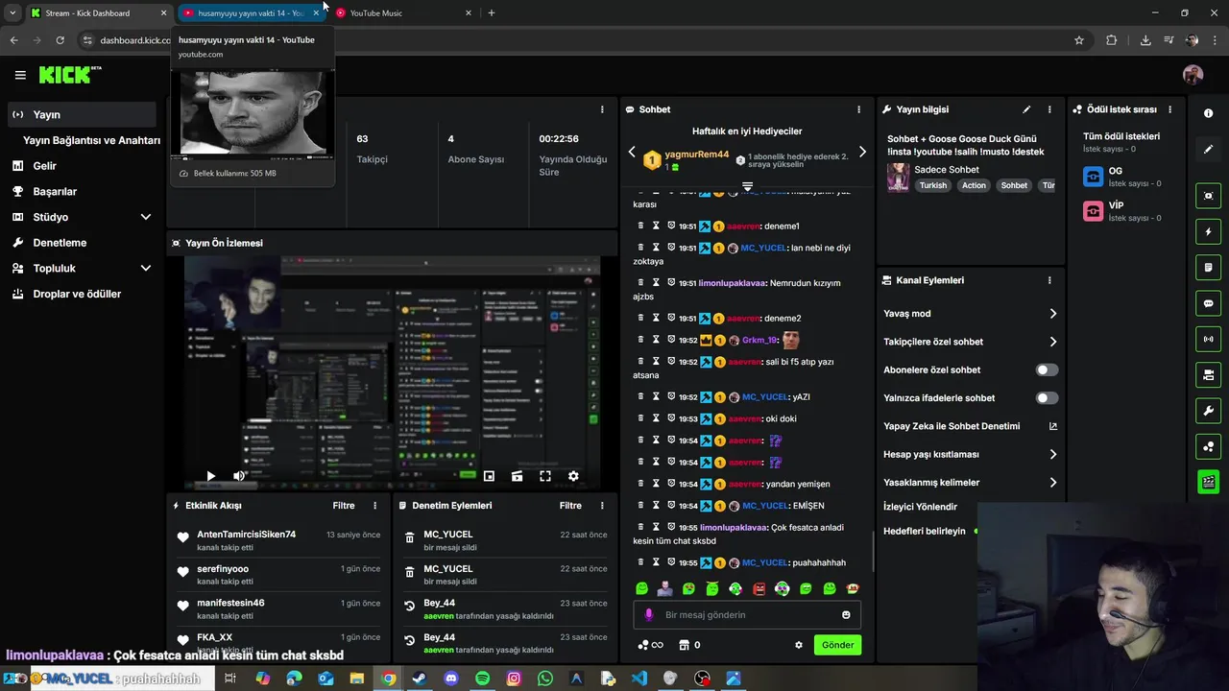Click the angry red emote in chat quick bar
The width and height of the screenshot is (1229, 691).
[759, 588]
